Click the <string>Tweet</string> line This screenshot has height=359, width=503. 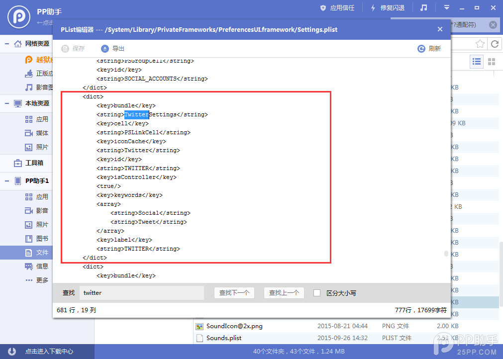tap(149, 222)
